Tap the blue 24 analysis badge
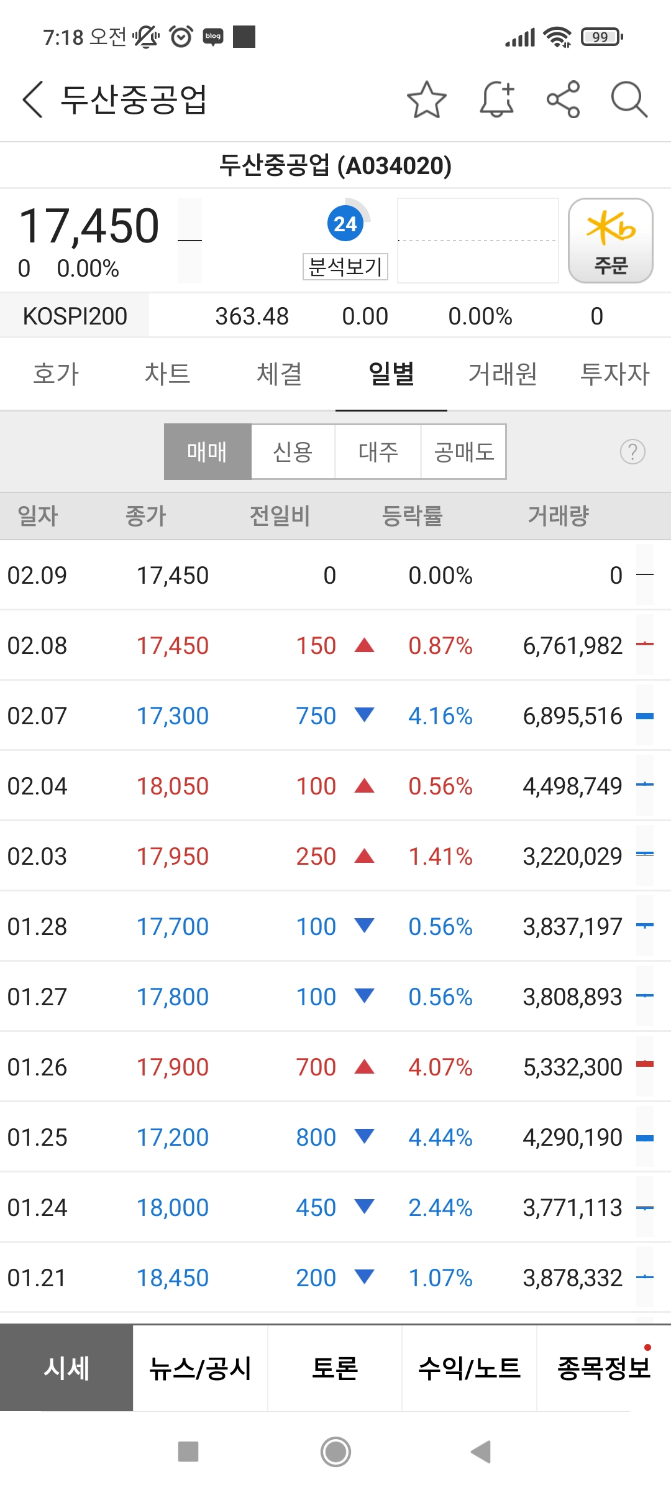 pyautogui.click(x=345, y=223)
